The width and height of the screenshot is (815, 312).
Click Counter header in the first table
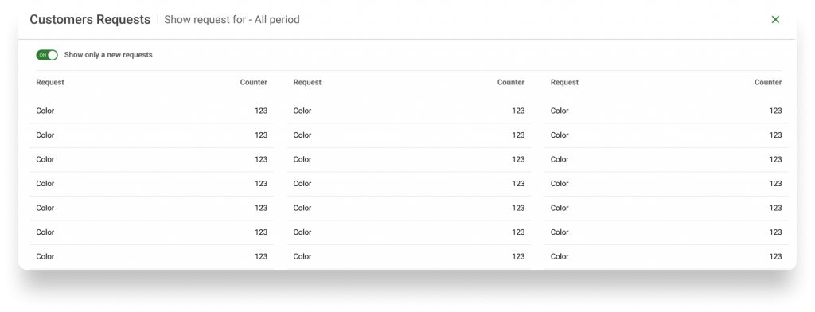(254, 82)
